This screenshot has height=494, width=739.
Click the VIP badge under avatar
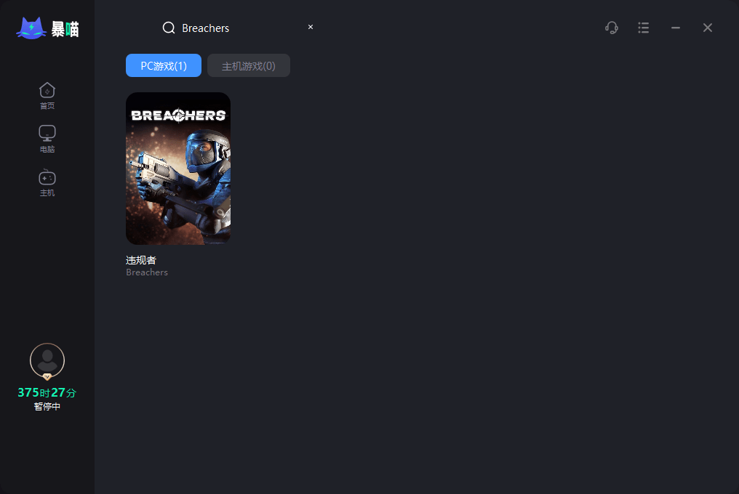47,377
